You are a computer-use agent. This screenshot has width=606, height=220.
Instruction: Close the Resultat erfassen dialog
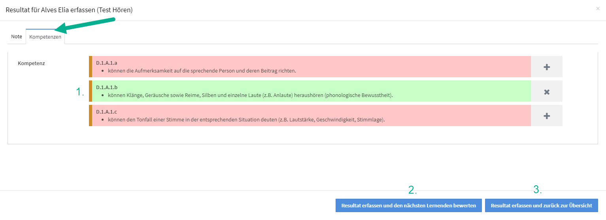(598, 8)
